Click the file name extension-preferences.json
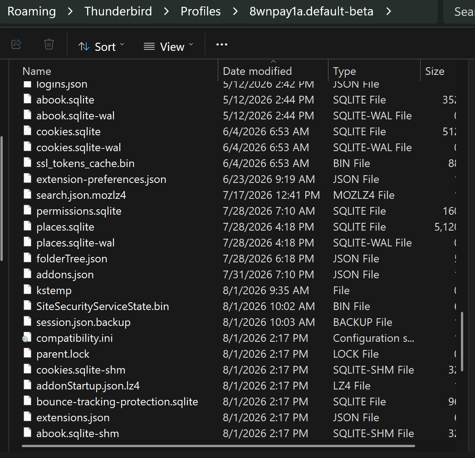Image resolution: width=475 pixels, height=458 pixels. (101, 179)
